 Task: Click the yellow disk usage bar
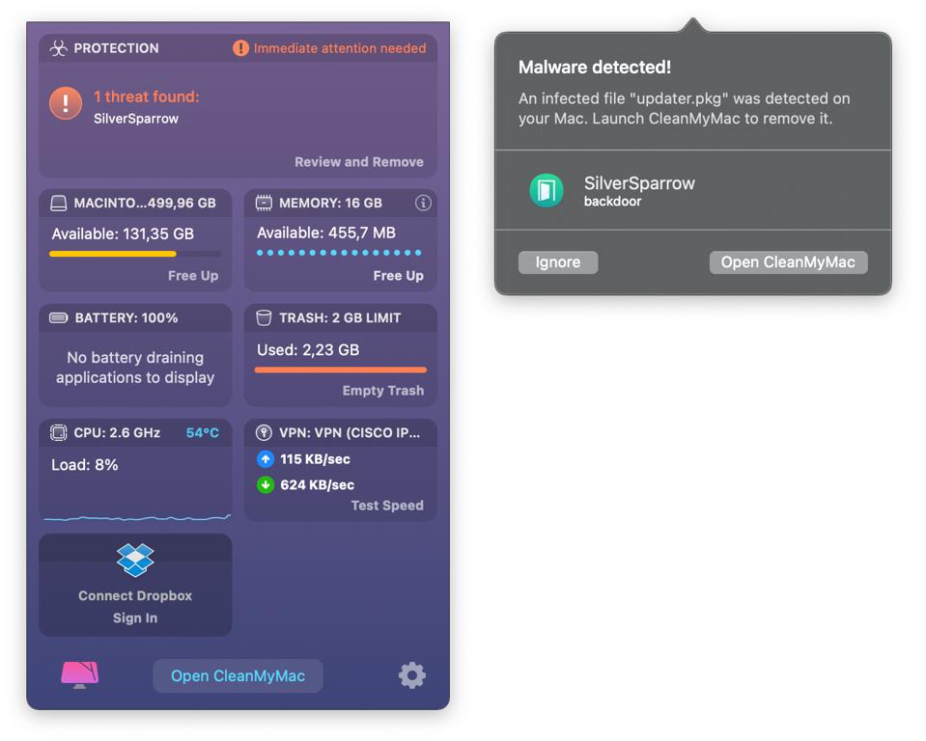tap(112, 252)
